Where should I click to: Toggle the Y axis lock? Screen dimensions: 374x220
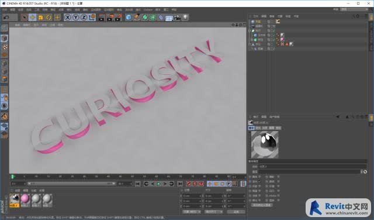coord(75,18)
